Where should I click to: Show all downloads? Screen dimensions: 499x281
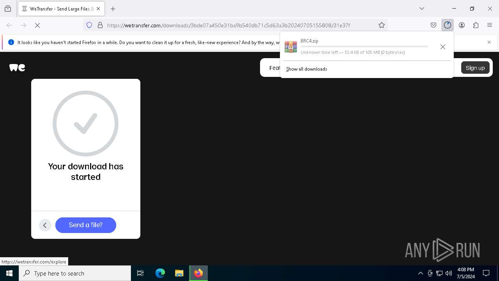point(306,69)
